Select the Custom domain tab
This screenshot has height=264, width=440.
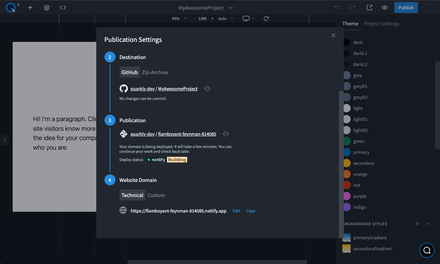[x=156, y=195]
